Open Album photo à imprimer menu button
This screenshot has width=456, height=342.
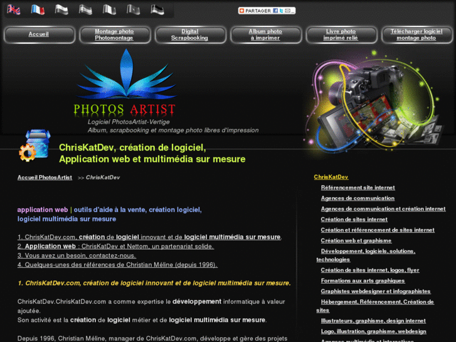[266, 35]
